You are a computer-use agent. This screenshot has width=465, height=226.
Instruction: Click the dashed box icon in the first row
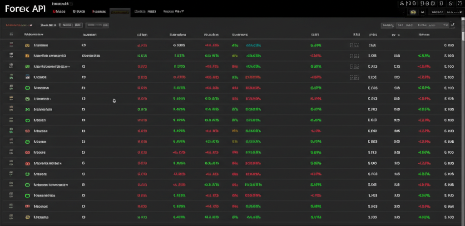[354, 45]
